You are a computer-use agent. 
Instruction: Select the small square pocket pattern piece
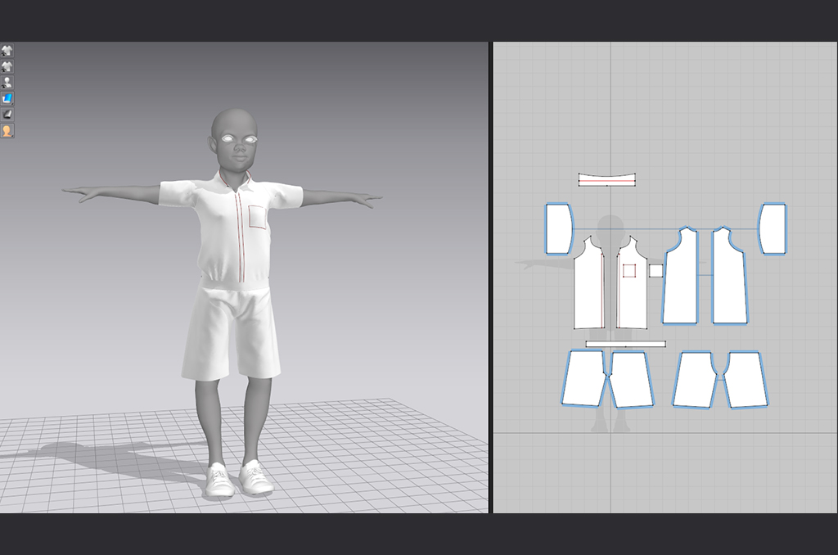656,271
